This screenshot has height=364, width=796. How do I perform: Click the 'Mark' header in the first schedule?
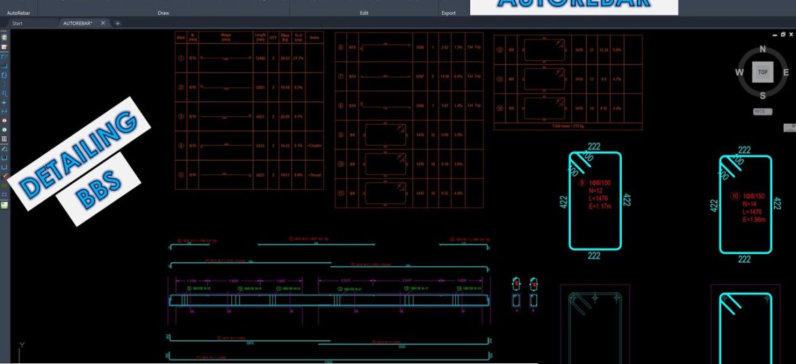point(181,37)
